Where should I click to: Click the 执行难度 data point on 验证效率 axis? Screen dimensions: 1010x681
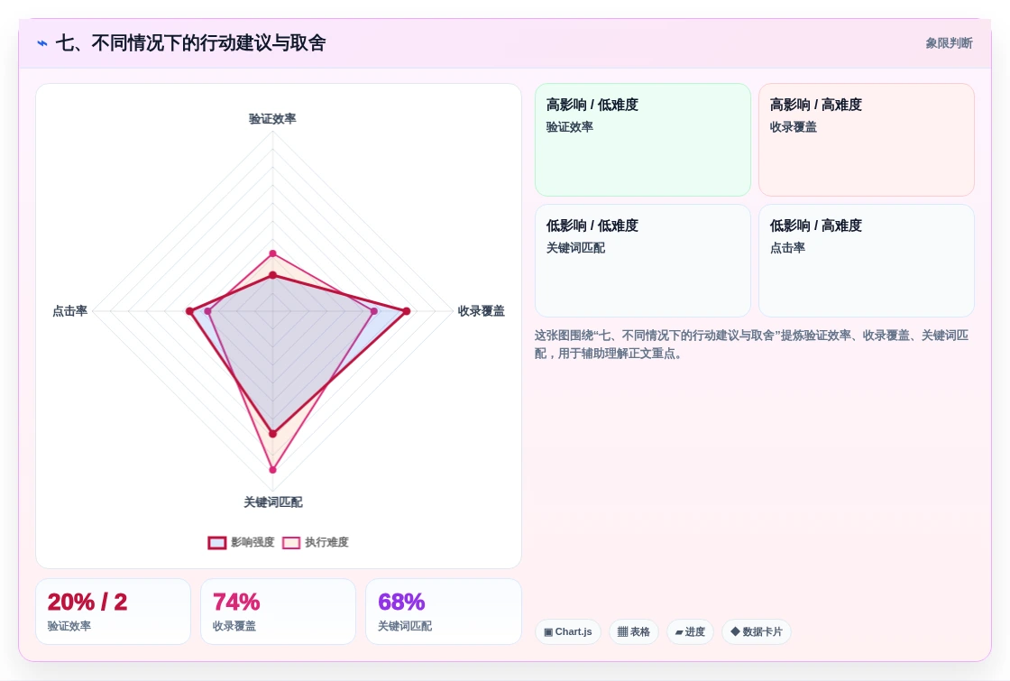tap(272, 253)
